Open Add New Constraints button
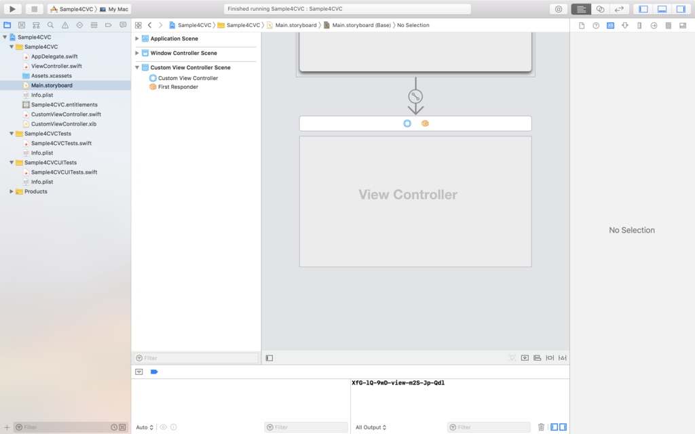This screenshot has height=434, width=695. click(x=550, y=358)
